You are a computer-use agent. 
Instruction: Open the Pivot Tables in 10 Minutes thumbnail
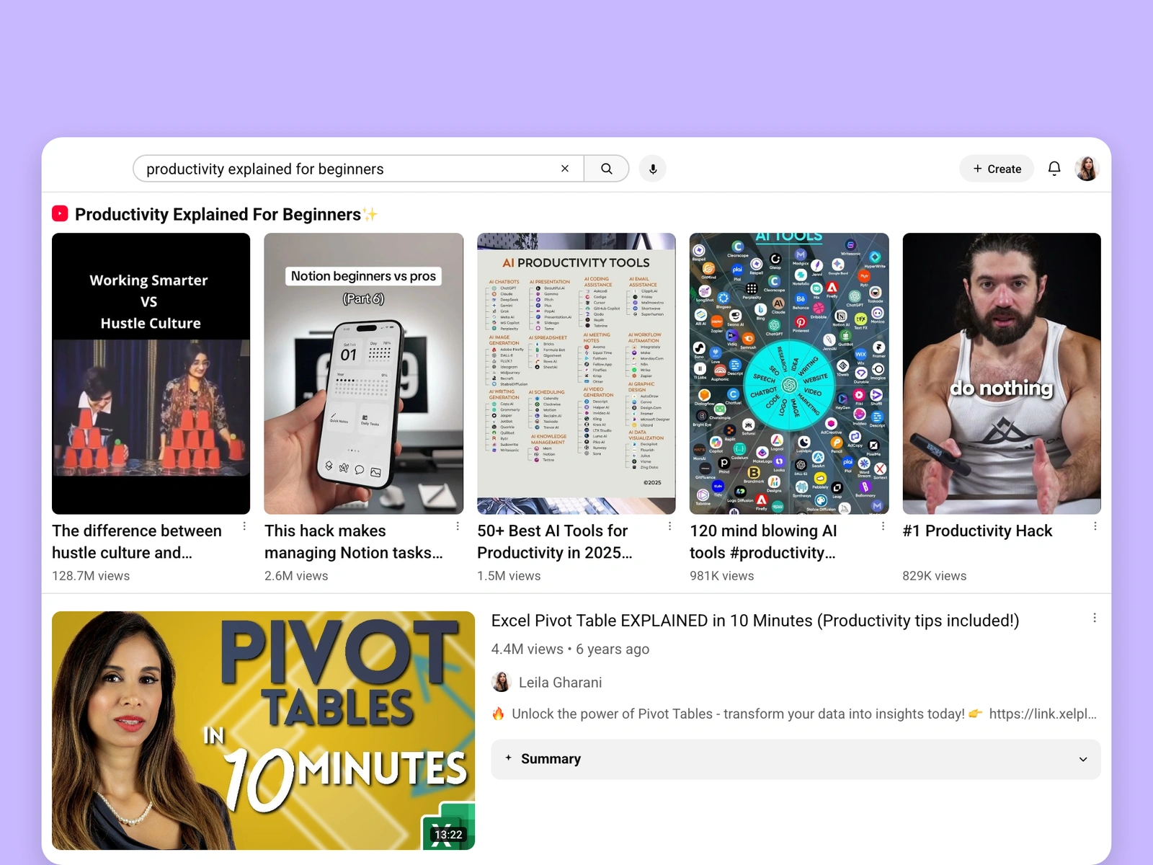tap(263, 730)
